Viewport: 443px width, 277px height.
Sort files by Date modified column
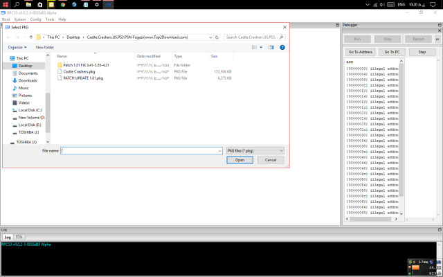(x=149, y=56)
